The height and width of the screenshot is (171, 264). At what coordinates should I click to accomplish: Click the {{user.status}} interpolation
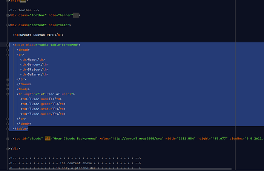coord(42,109)
